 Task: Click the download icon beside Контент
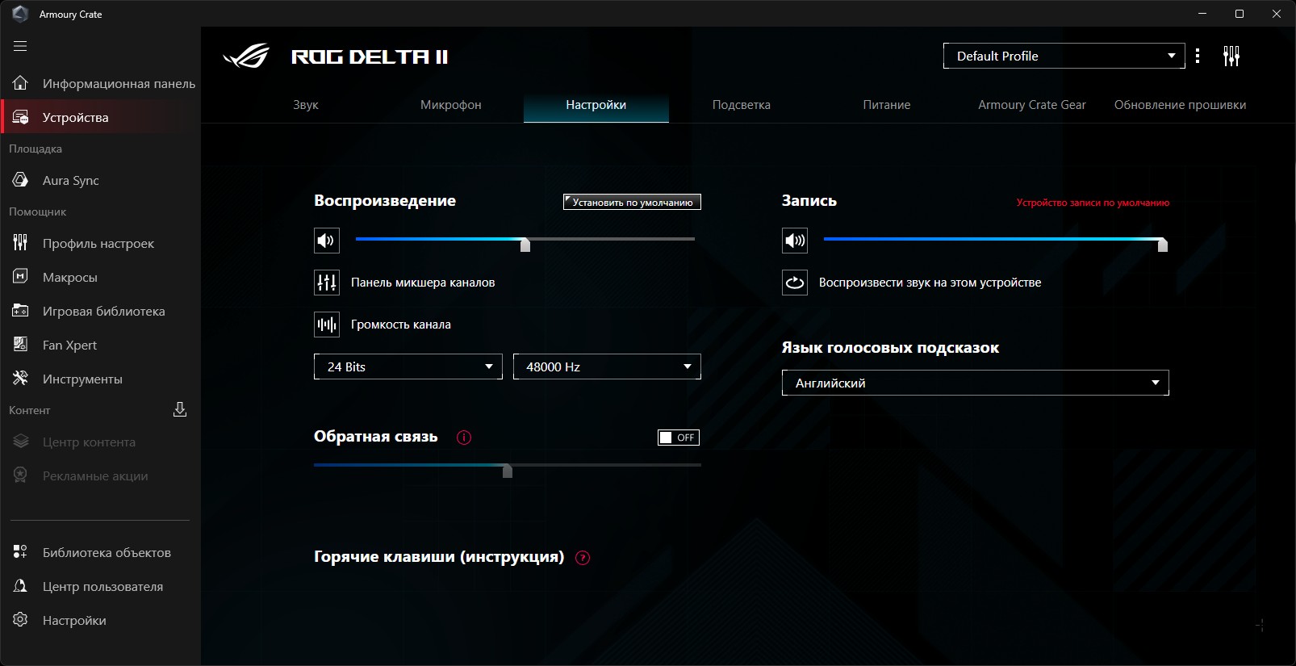click(180, 410)
